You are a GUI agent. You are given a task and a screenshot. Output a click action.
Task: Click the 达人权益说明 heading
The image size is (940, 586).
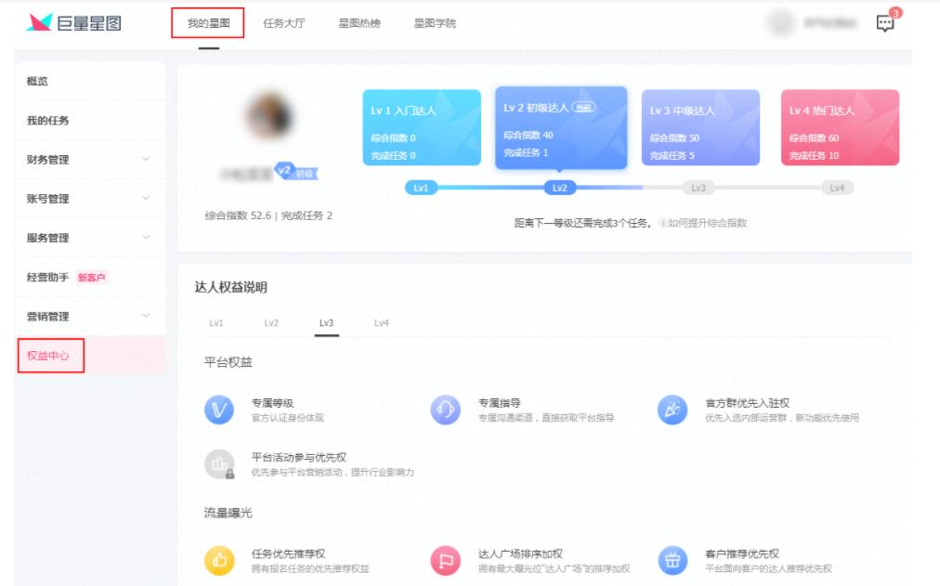pyautogui.click(x=230, y=287)
